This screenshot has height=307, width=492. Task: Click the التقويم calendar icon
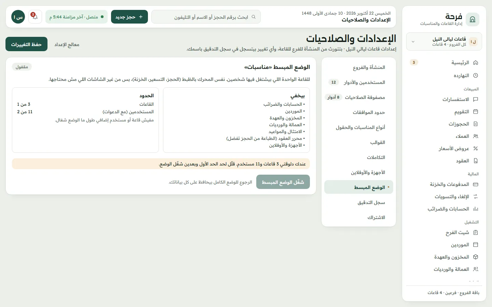[x=476, y=112]
